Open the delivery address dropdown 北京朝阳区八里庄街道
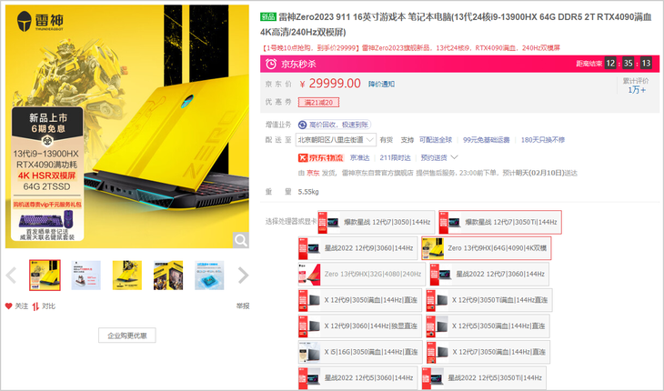Image resolution: width=664 pixels, height=391 pixels. (336, 140)
